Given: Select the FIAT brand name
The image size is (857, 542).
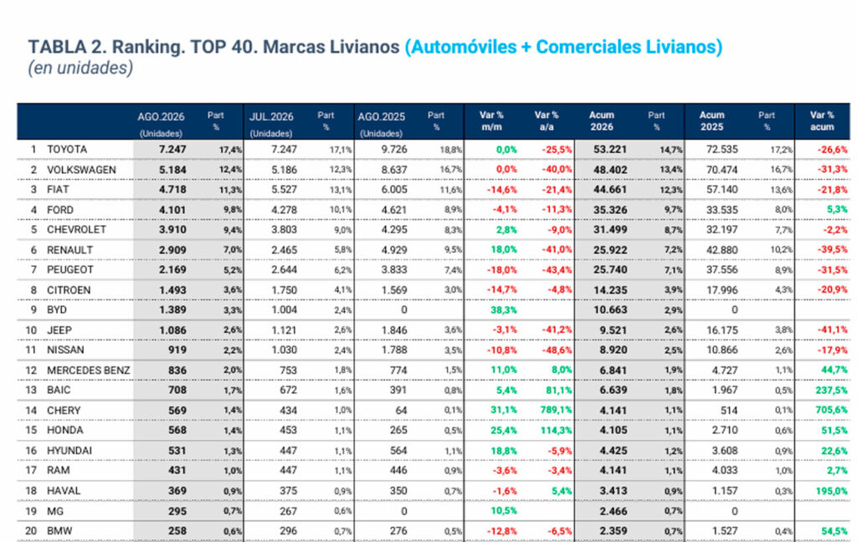Looking at the screenshot, I should [58, 190].
